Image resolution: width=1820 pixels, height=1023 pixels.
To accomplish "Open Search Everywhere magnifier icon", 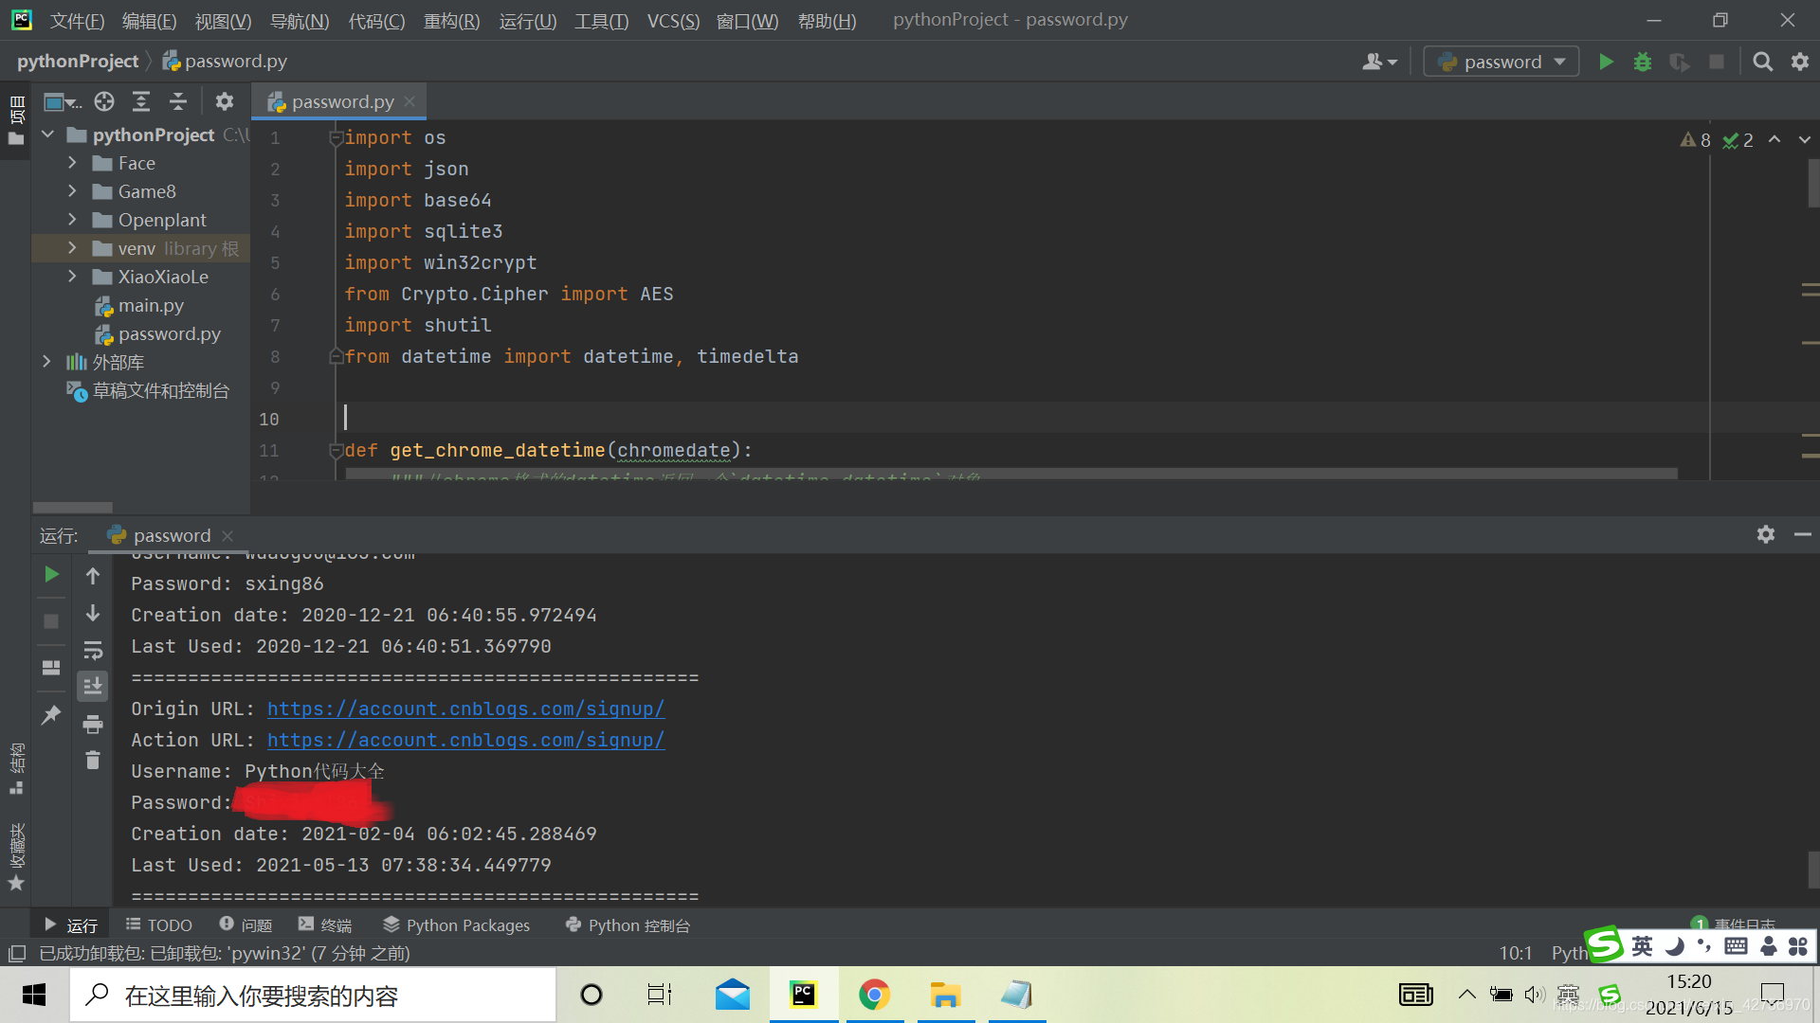I will click(x=1762, y=63).
